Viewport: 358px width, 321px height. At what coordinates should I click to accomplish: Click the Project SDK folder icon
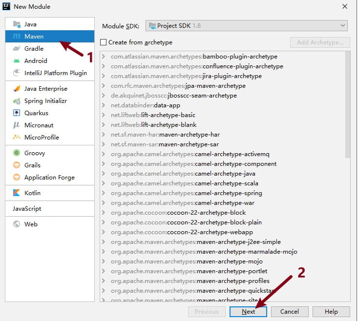[152, 26]
